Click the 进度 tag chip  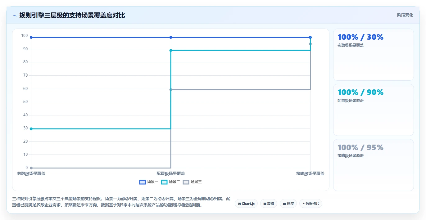click(x=288, y=204)
